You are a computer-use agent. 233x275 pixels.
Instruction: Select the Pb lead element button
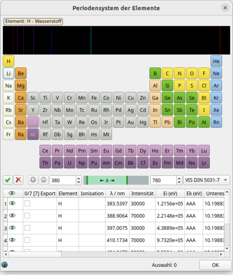(167, 122)
